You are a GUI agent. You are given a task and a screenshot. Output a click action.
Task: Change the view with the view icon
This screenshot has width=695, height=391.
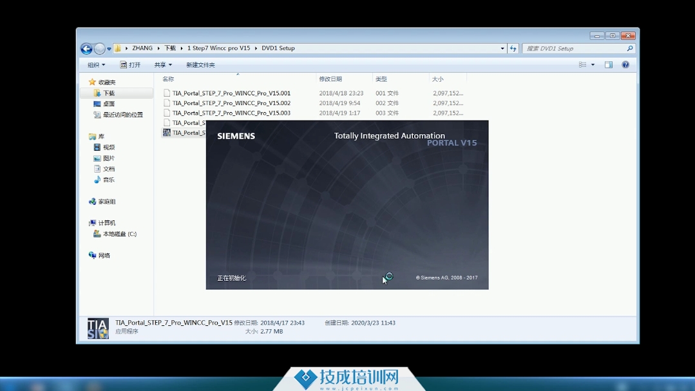click(582, 64)
